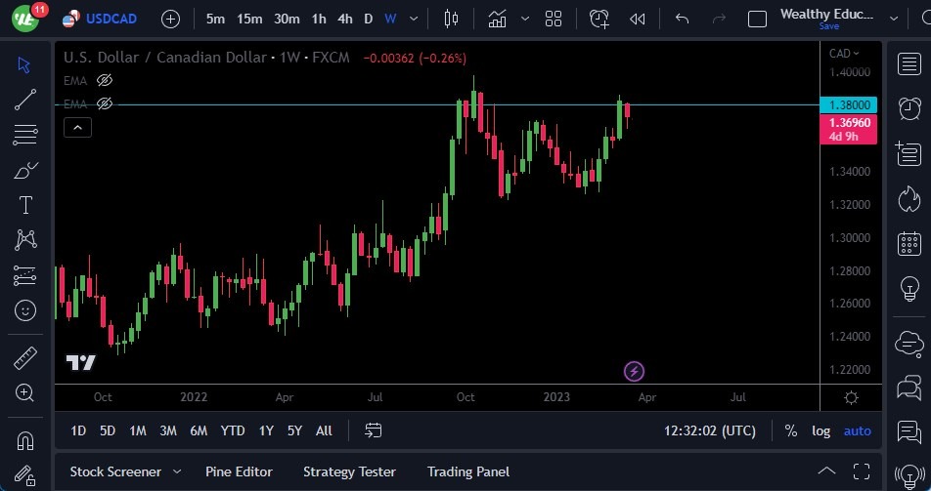Switch to the 15m timeframe
The width and height of the screenshot is (931, 491).
249,19
